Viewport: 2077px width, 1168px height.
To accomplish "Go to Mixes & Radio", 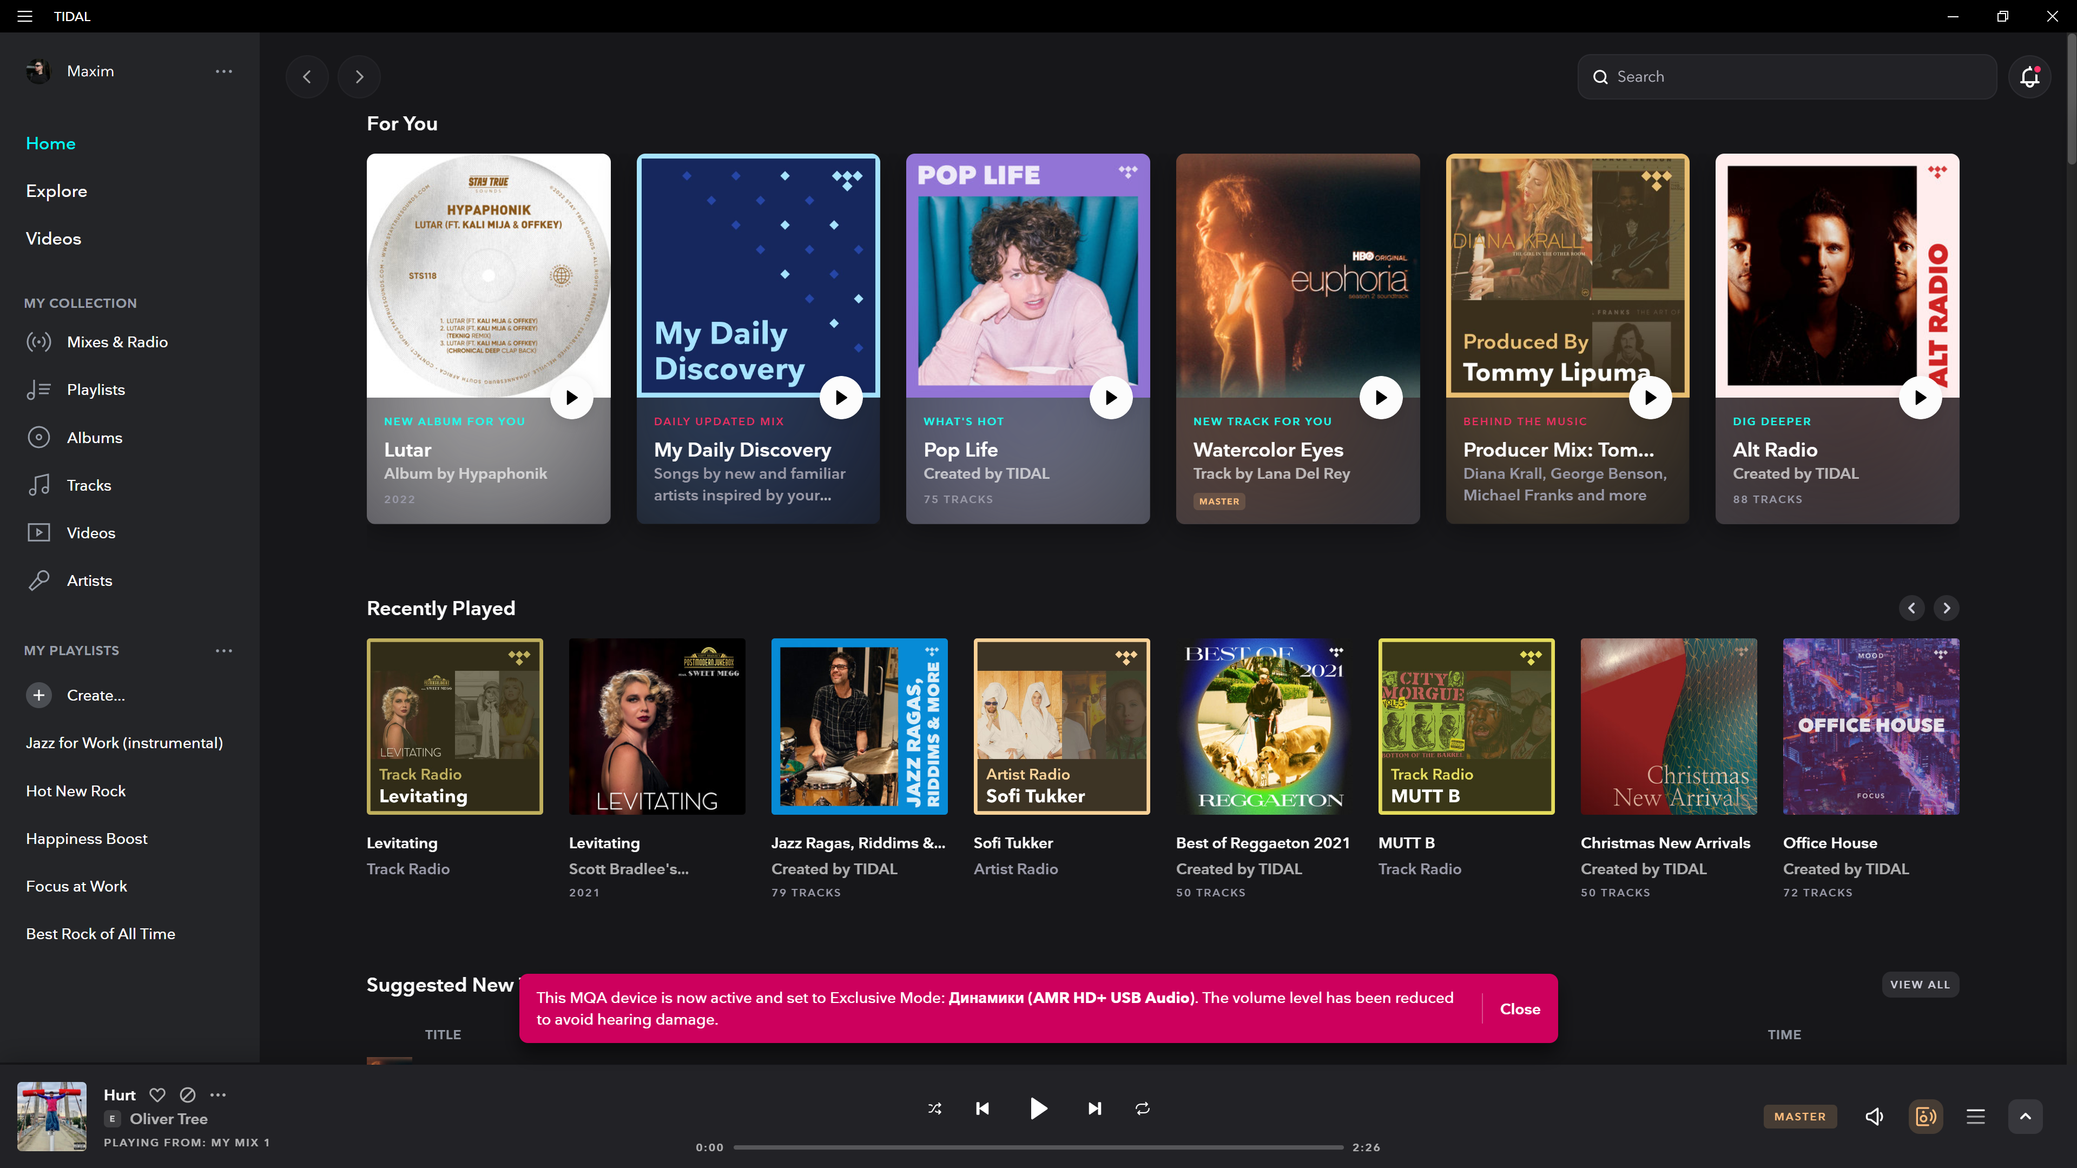I will (117, 342).
